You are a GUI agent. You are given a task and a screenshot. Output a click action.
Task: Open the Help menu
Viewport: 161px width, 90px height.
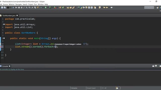(46, 4)
